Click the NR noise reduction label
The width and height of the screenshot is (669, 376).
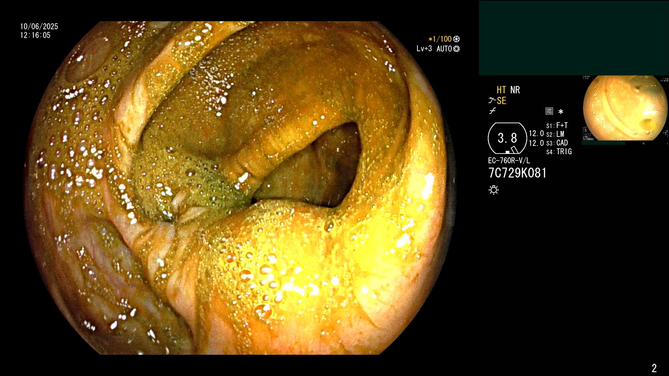pyautogui.click(x=515, y=90)
